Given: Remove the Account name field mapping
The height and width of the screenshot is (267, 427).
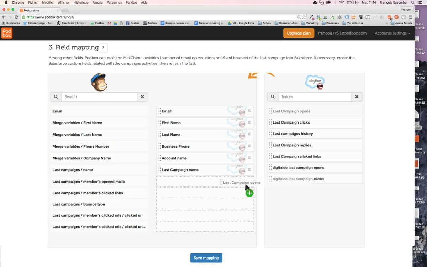Looking at the screenshot, I should [x=249, y=158].
